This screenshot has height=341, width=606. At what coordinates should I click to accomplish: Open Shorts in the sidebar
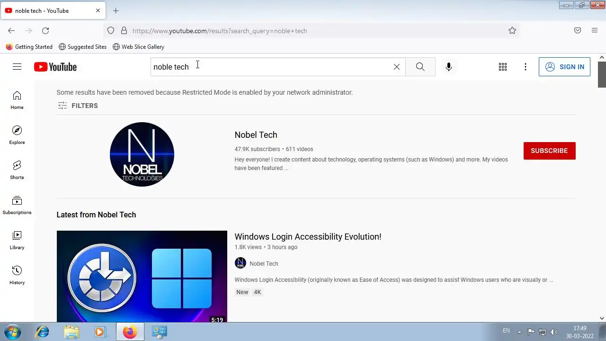[17, 170]
